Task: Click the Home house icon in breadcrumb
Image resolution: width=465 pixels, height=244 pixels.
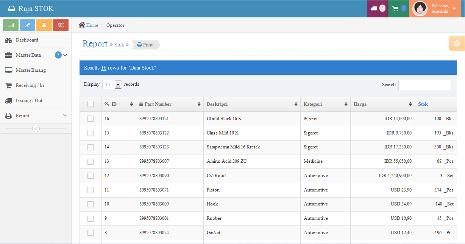Action: pos(82,25)
